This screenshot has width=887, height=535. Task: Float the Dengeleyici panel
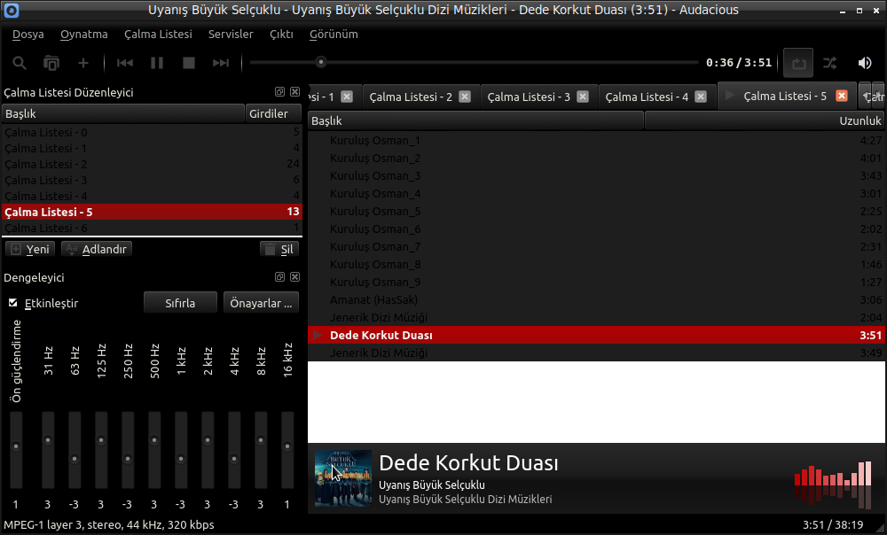279,277
